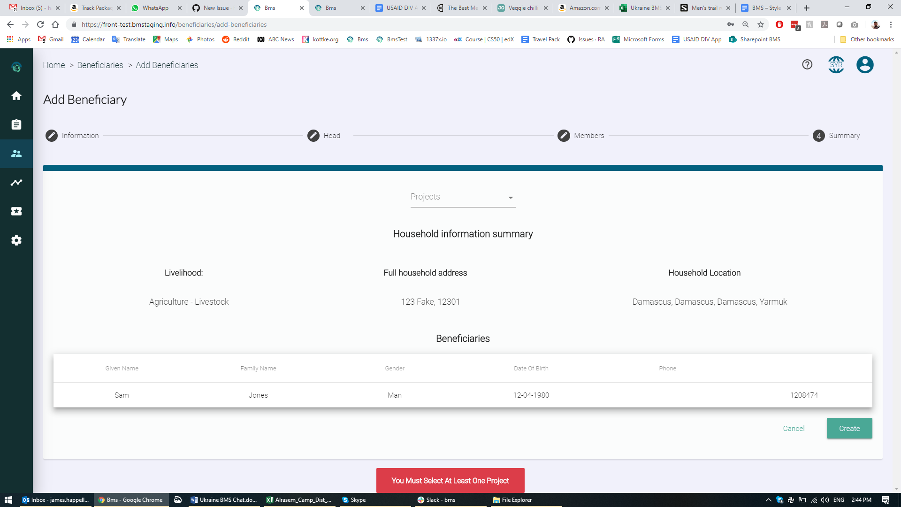Expand the Projects dropdown
The width and height of the screenshot is (901, 507).
463,197
